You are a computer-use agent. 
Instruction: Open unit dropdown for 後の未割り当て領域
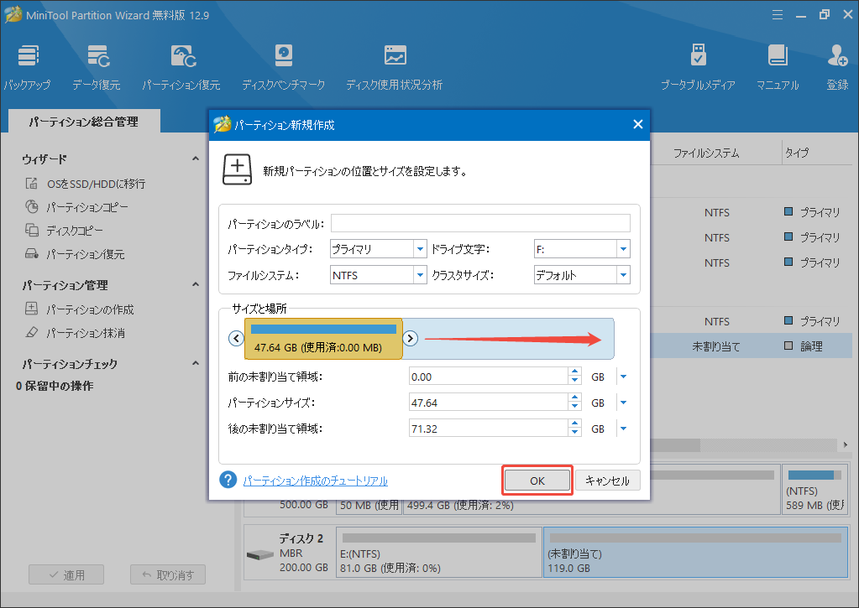(623, 429)
